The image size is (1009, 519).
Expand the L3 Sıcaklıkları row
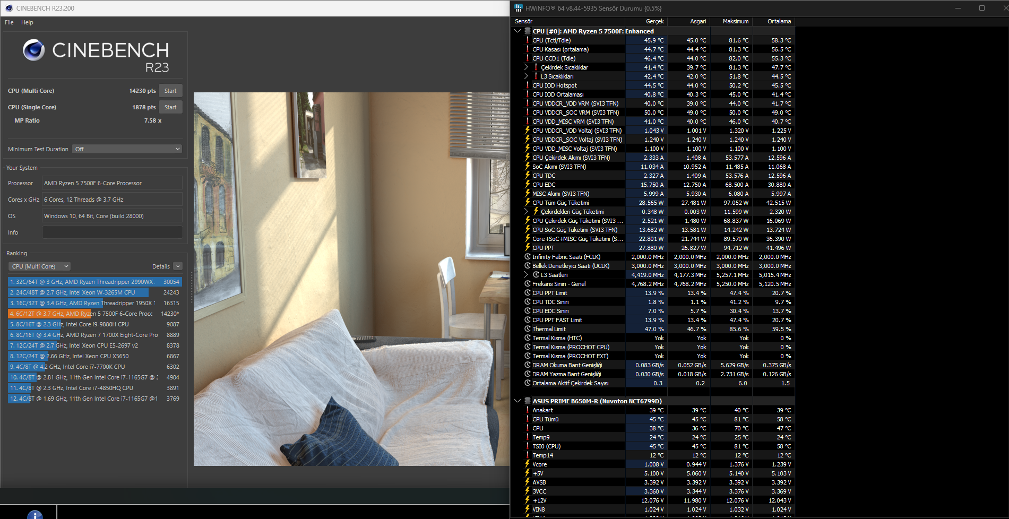(x=526, y=76)
